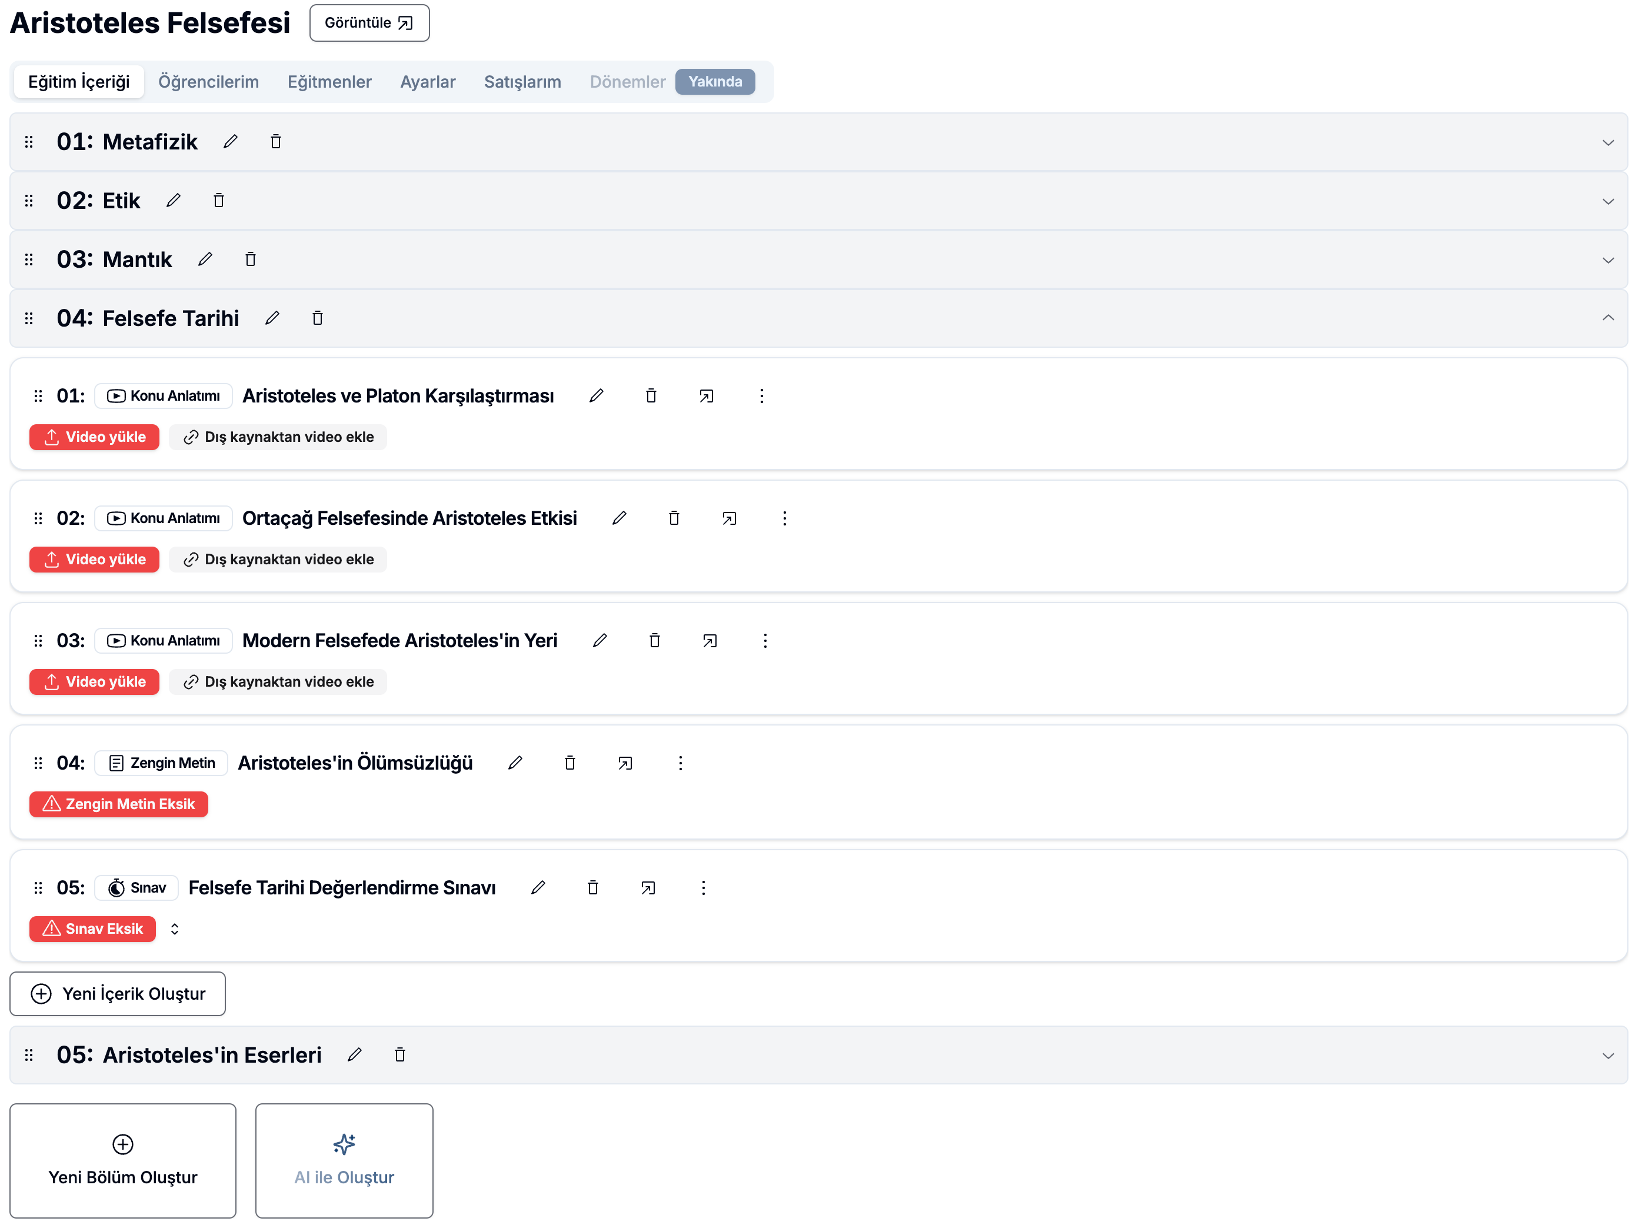Delete the Felsefe Tarihi section
This screenshot has height=1228, width=1642.
point(317,318)
